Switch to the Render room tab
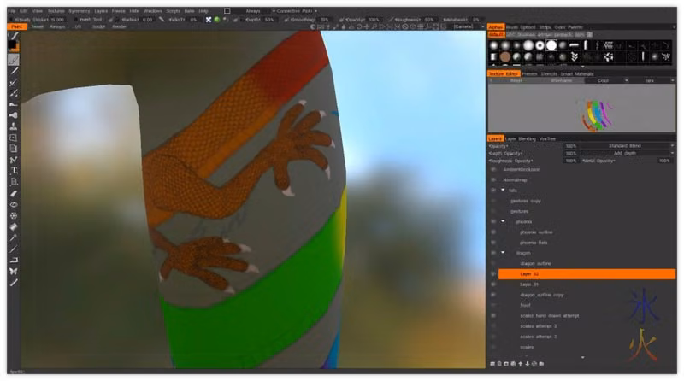Image resolution: width=684 pixels, height=381 pixels. 119,27
